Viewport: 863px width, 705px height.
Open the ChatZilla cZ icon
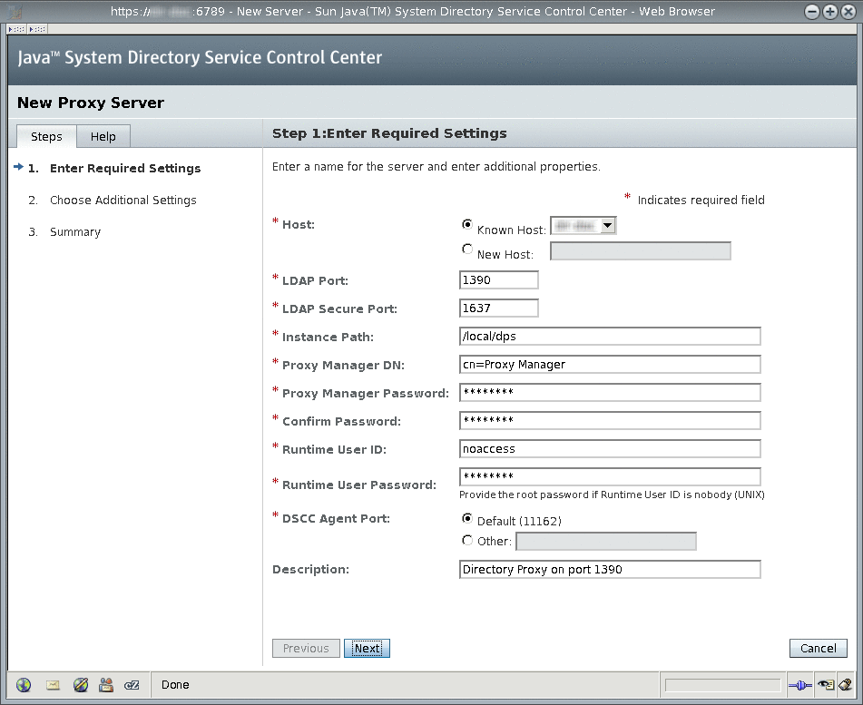click(x=132, y=685)
